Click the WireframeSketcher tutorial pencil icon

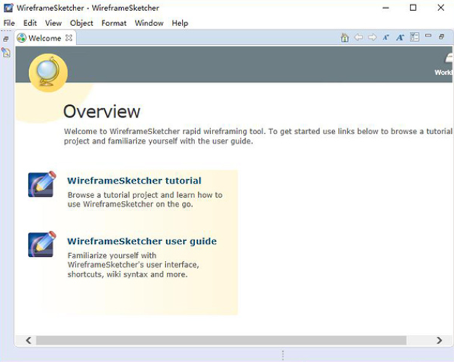tap(41, 185)
